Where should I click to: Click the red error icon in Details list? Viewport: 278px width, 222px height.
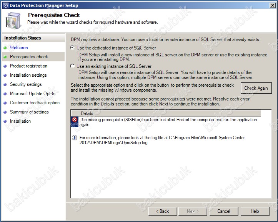pyautogui.click(x=75, y=120)
